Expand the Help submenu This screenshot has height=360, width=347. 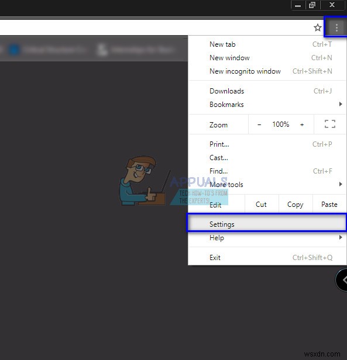coord(267,238)
